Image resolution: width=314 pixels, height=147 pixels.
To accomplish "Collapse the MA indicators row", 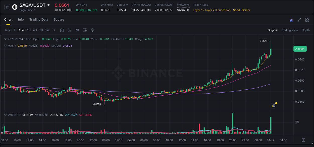I will tap(5, 46).
